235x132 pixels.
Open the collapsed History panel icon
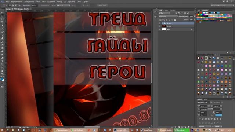[155, 12]
